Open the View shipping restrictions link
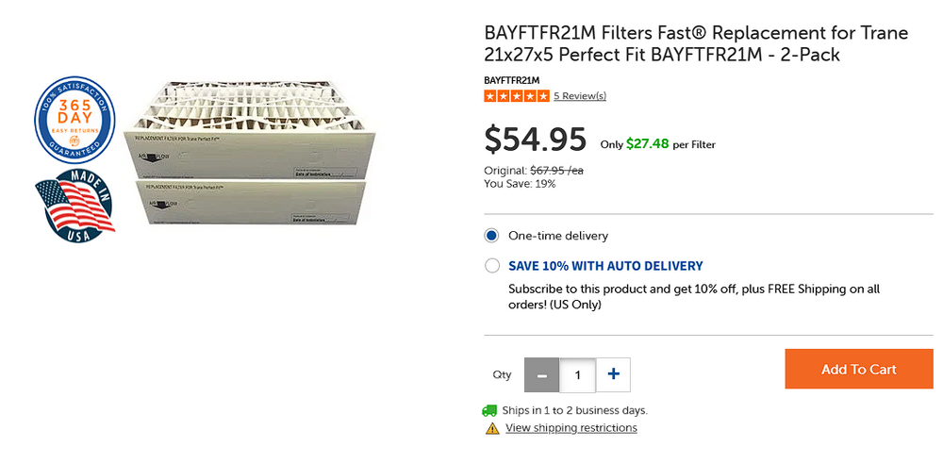Screen dimensions: 943x463 (x=571, y=428)
